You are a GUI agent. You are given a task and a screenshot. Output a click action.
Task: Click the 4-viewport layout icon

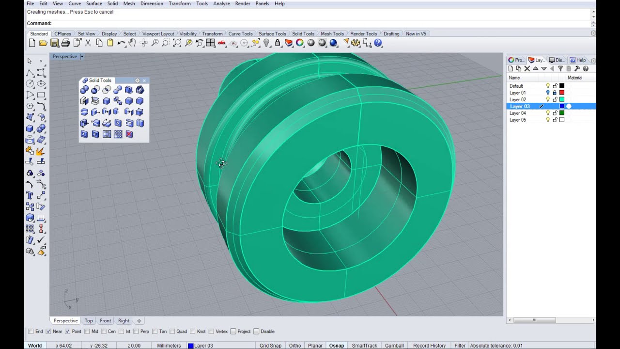click(211, 43)
